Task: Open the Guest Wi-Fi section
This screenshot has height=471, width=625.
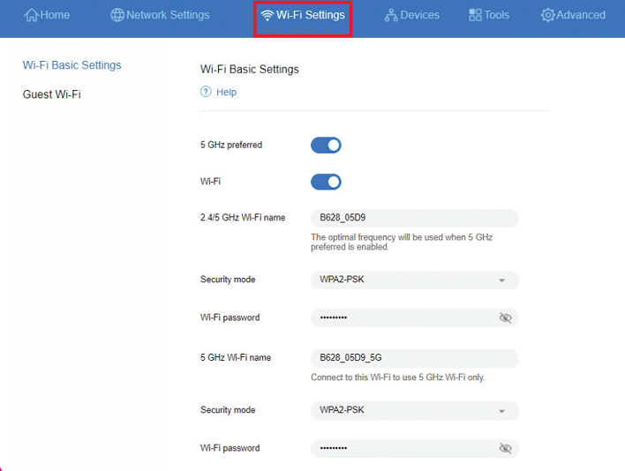Action: point(51,94)
